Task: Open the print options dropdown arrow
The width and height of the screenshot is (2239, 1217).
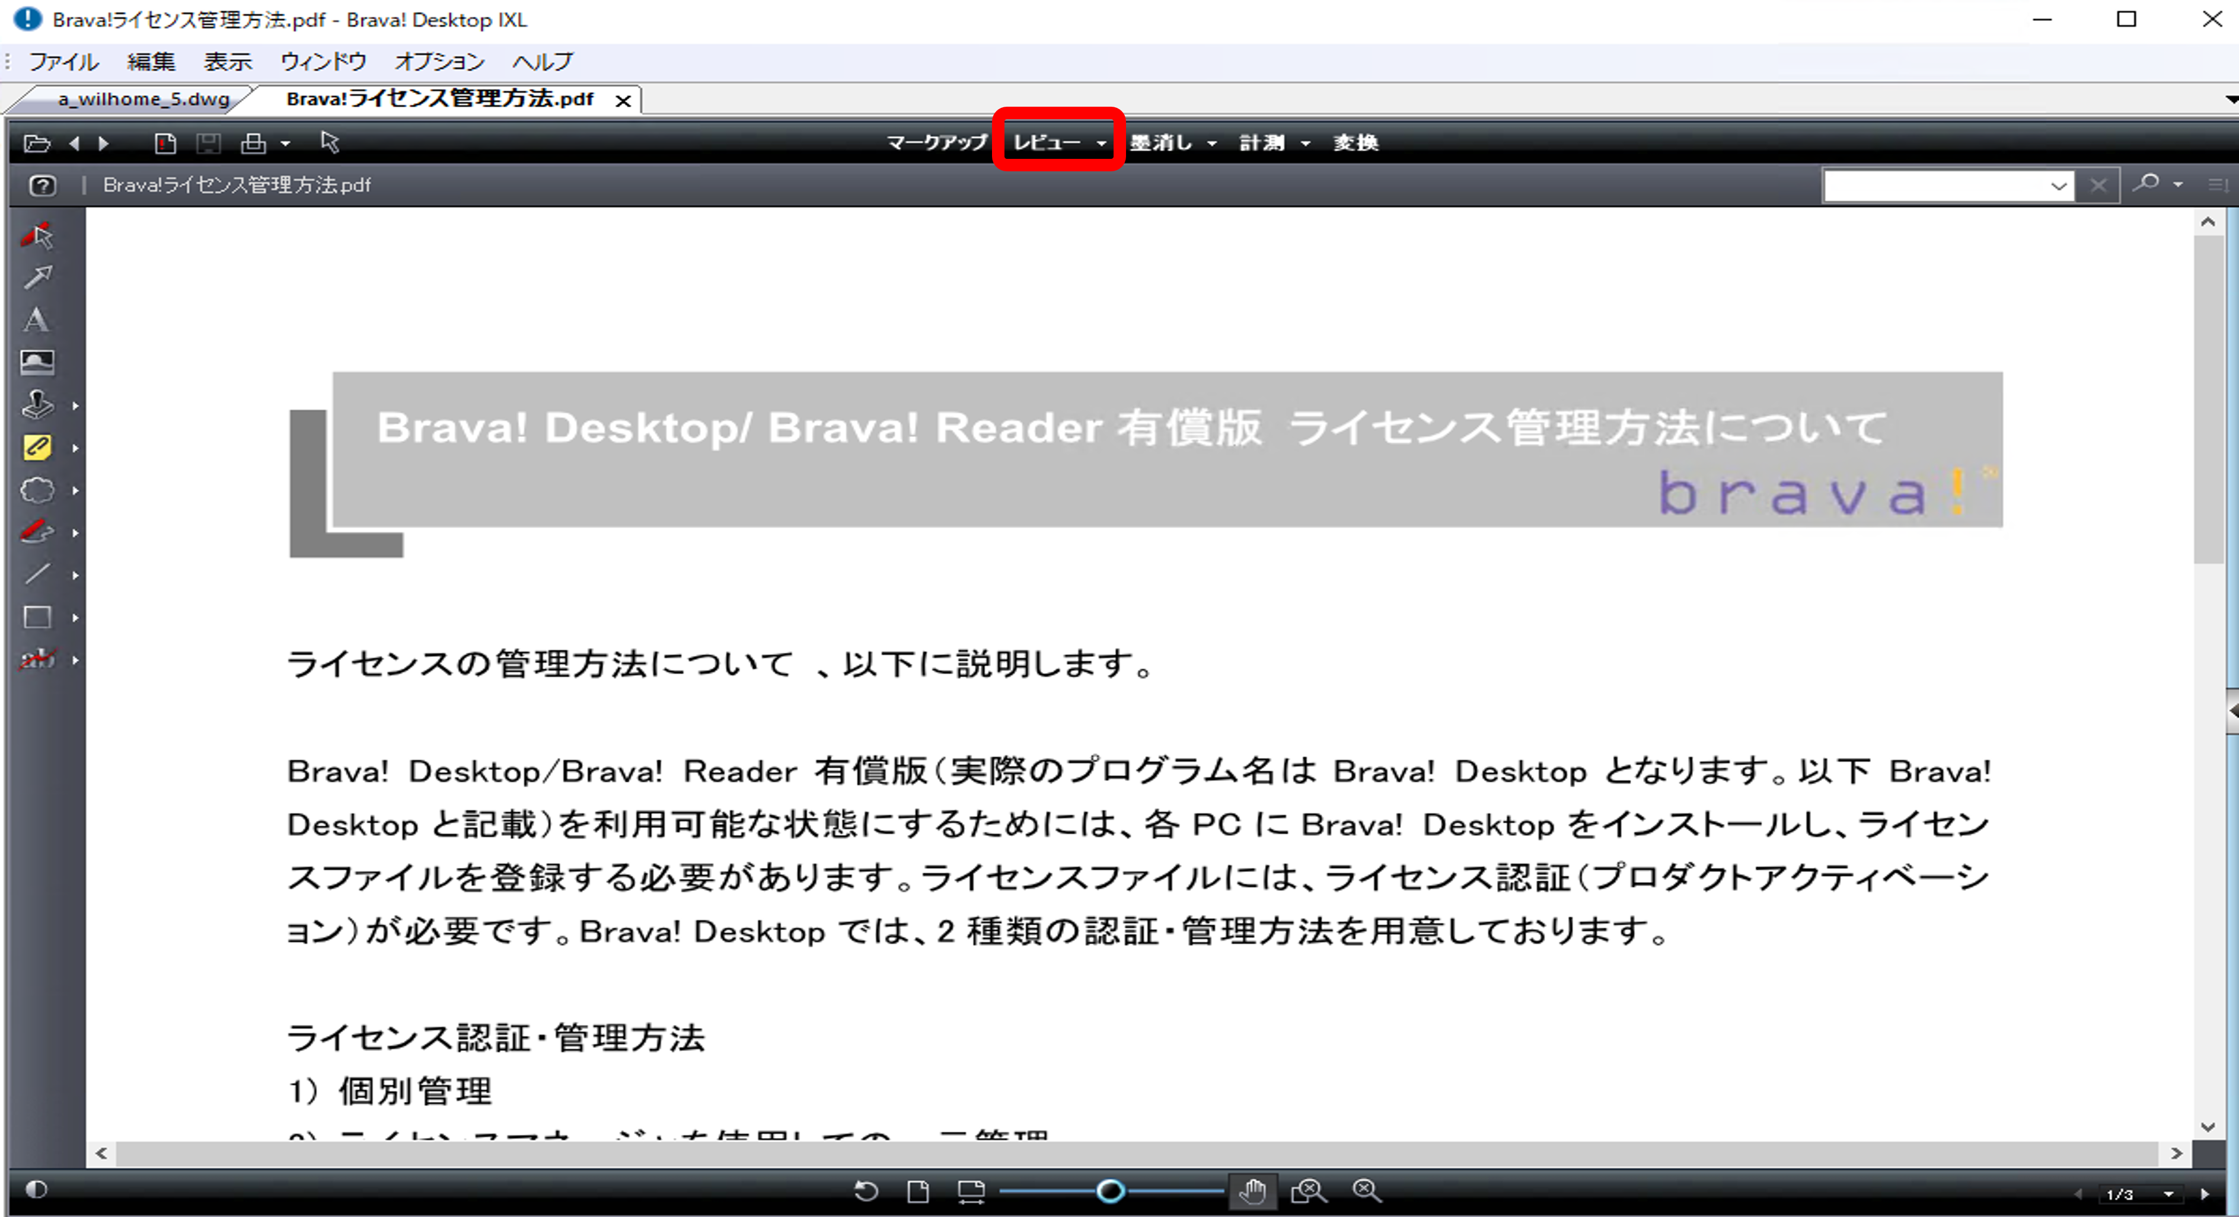Action: [285, 144]
